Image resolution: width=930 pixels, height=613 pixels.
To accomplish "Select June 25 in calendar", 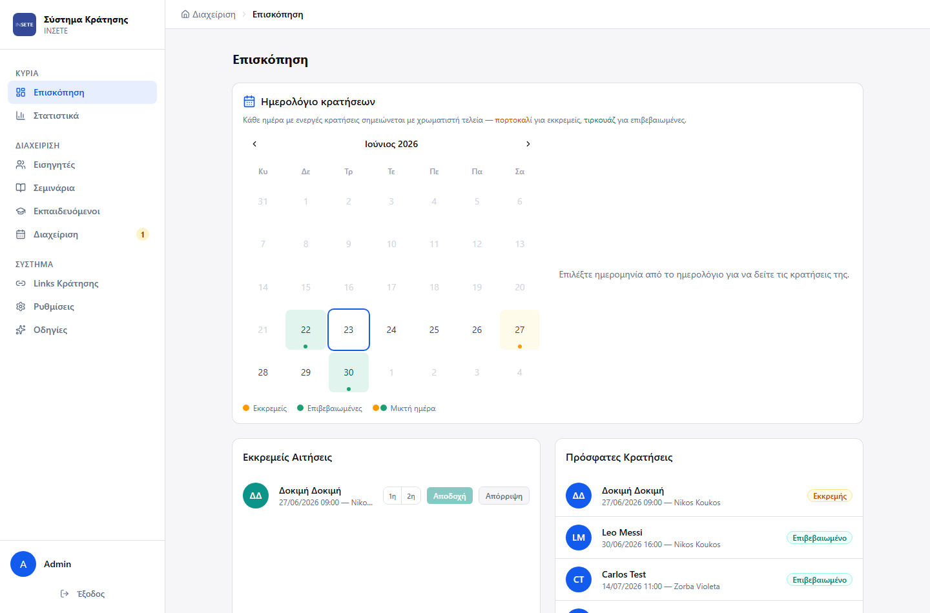I will coord(434,330).
